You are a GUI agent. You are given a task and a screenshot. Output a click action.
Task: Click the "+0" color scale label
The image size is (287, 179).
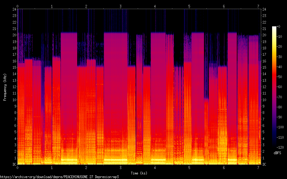coord(278,27)
